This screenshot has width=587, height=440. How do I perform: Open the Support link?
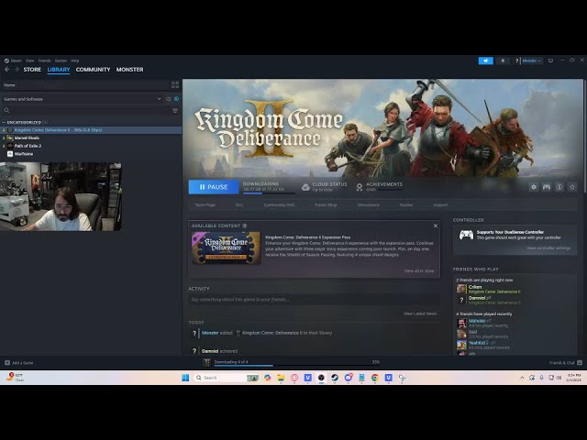(440, 205)
